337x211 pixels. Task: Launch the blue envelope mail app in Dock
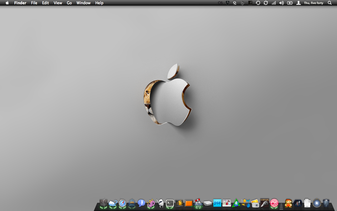pos(113,203)
